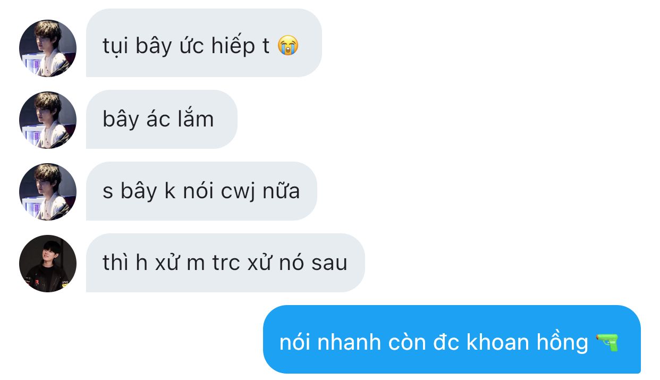Open avatar beside "tụi bây ức hiếp t"
Screen dimensions: 660x380
coord(48,48)
